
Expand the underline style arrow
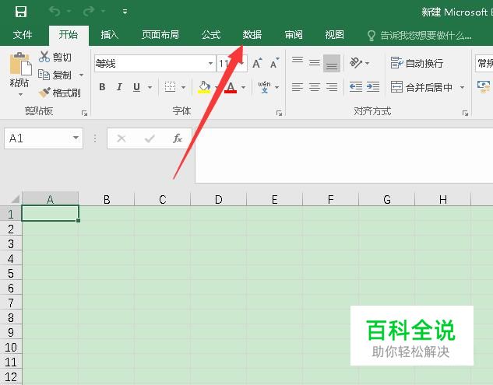[150, 87]
